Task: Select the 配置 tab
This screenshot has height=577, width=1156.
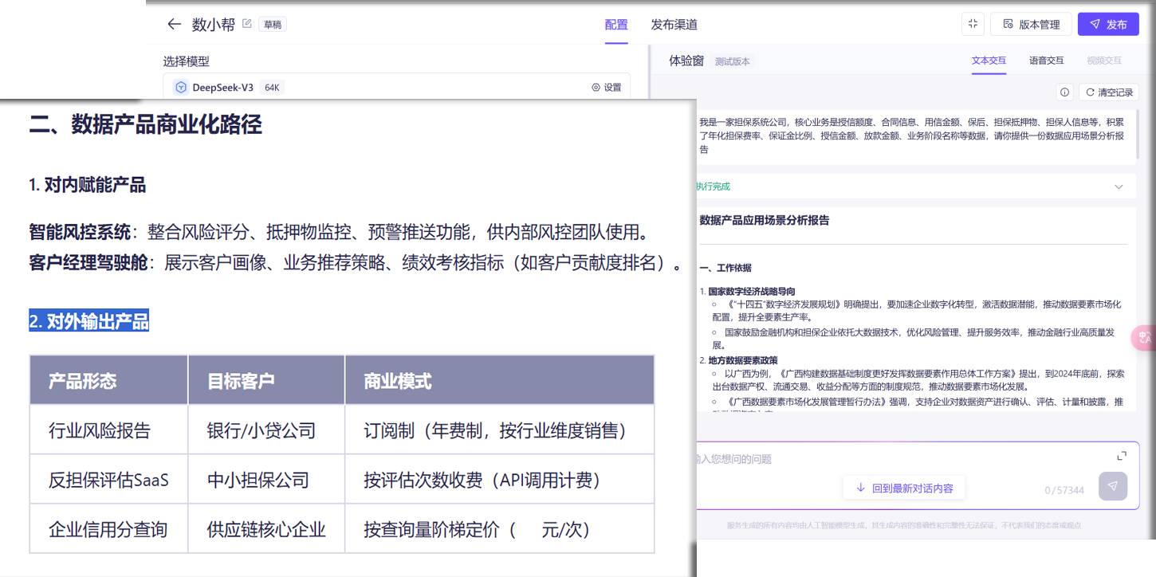Action: point(616,24)
